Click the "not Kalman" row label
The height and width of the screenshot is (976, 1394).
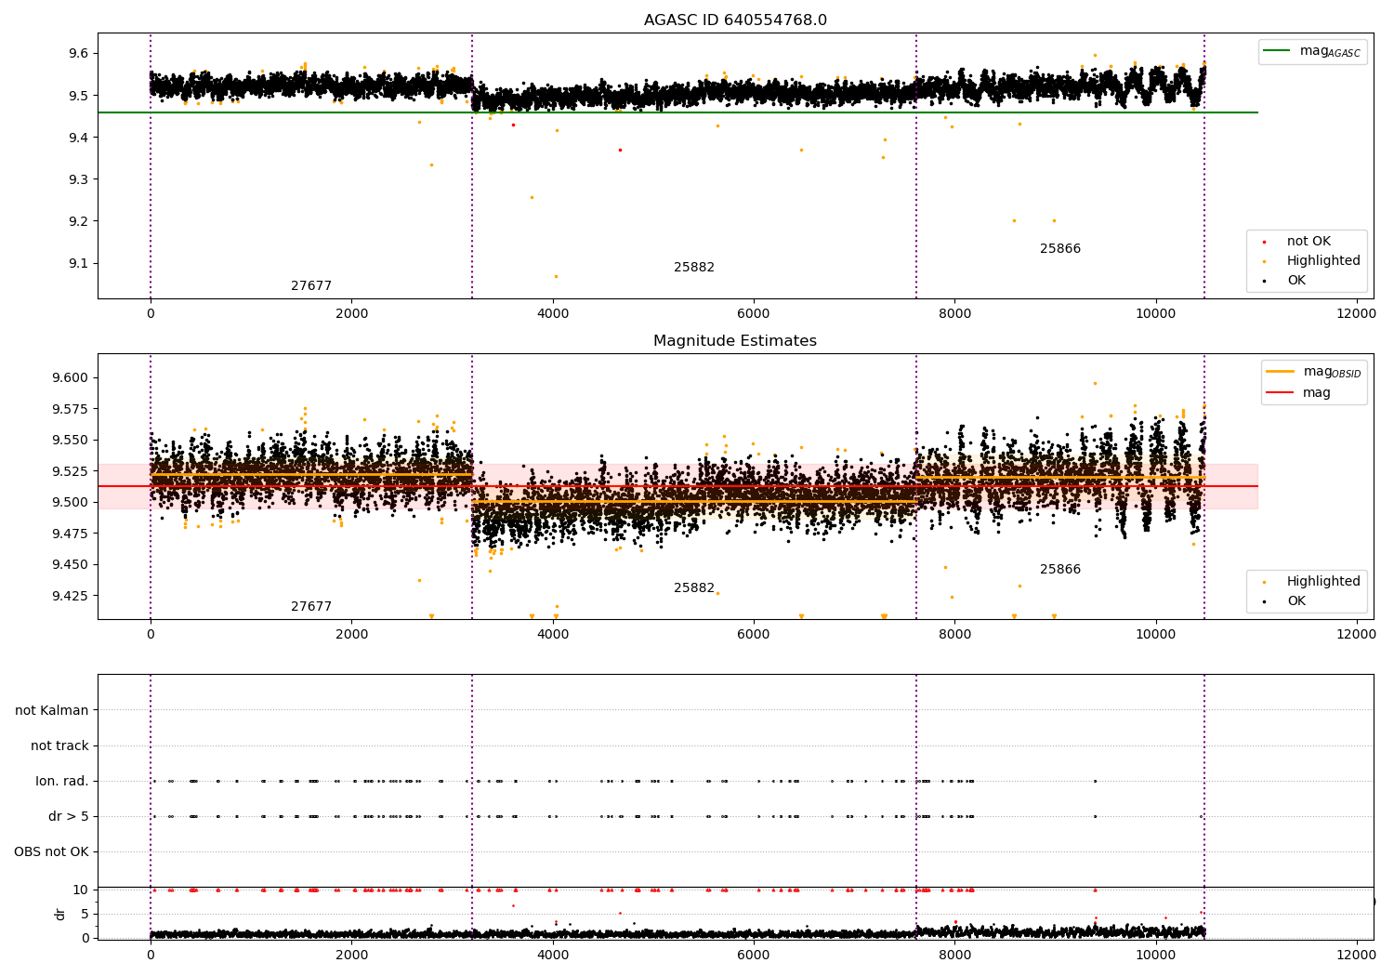[52, 711]
